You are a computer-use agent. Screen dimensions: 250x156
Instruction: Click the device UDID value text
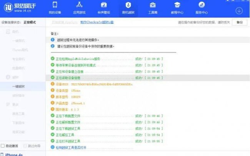point(102,84)
